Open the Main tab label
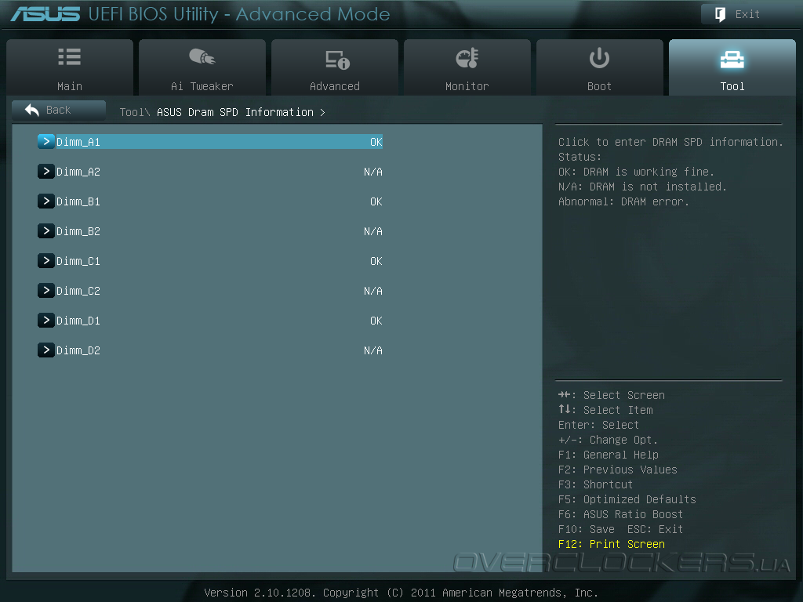This screenshot has height=602, width=803. [70, 86]
